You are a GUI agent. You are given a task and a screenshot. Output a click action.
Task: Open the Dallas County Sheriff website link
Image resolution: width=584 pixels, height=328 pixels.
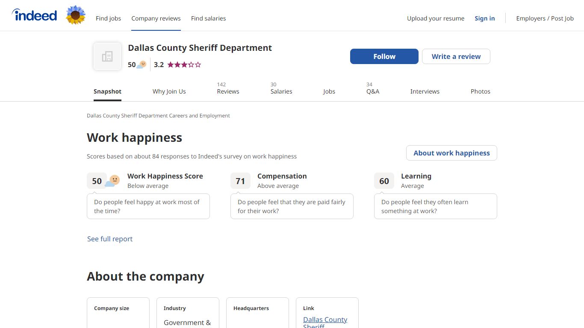(325, 323)
